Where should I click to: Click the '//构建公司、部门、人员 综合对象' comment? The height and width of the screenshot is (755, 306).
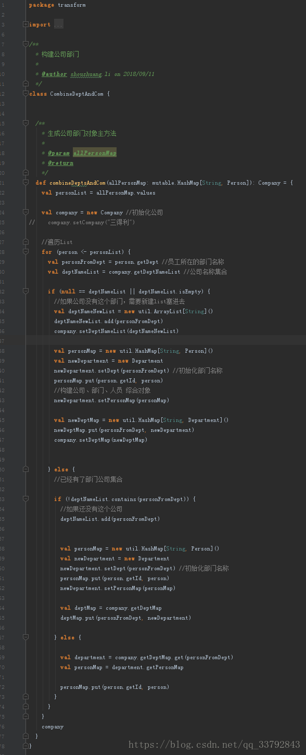(x=101, y=390)
